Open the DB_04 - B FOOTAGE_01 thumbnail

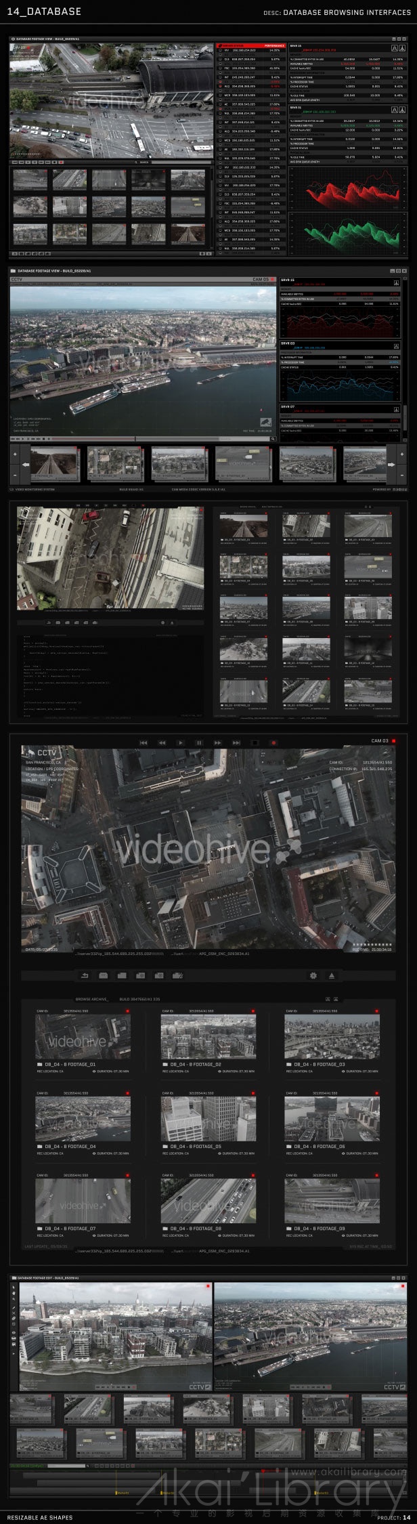(83, 1037)
